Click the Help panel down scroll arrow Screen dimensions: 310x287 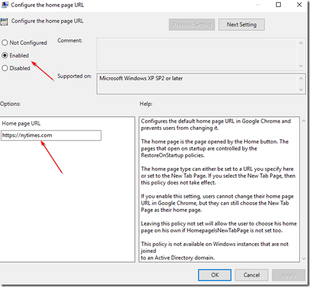(x=304, y=259)
